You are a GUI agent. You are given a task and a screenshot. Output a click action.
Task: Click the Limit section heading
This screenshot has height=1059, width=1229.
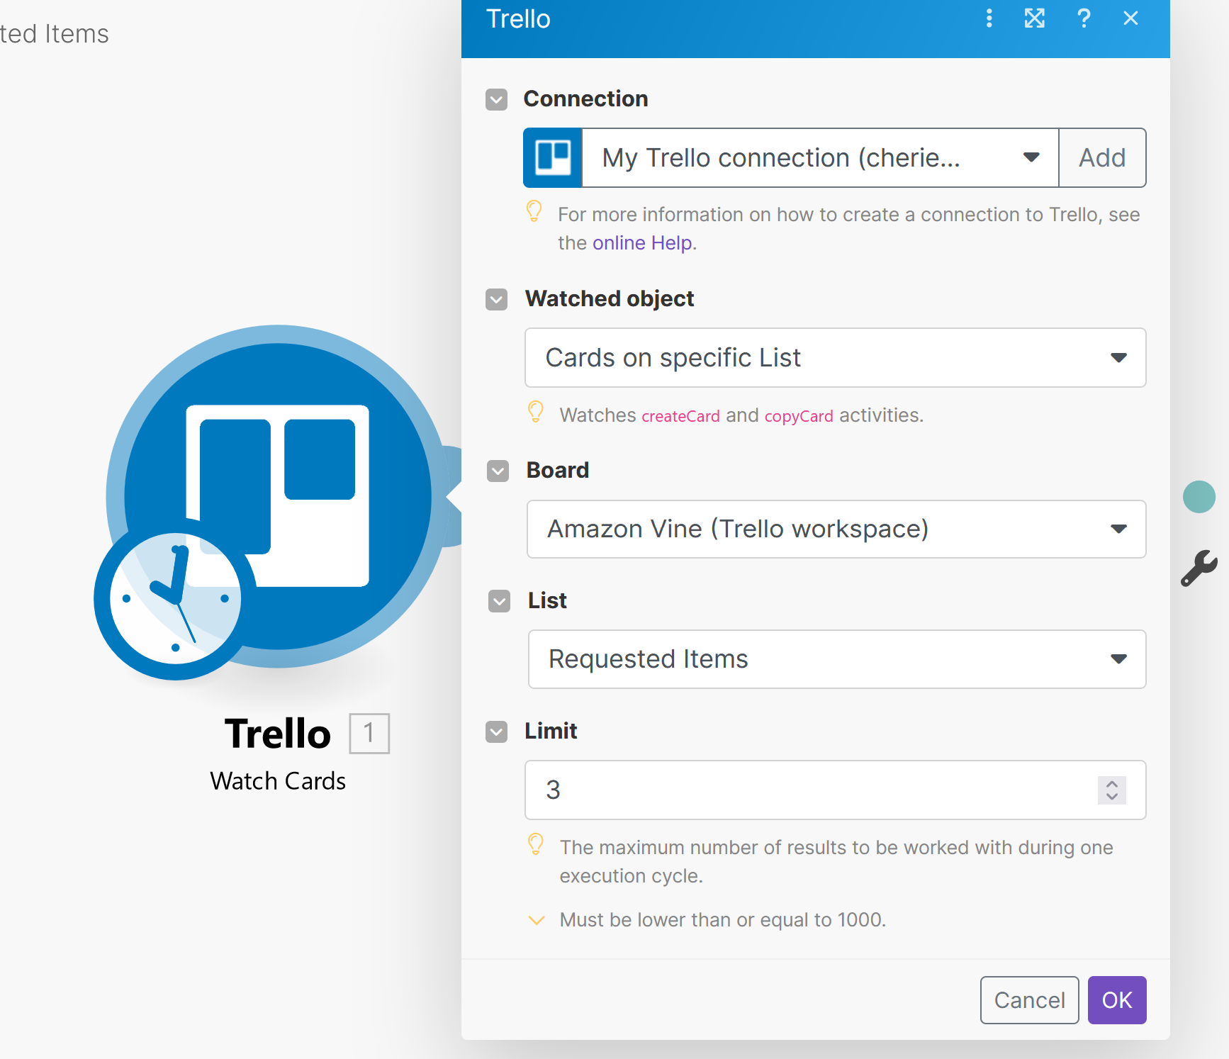[551, 731]
